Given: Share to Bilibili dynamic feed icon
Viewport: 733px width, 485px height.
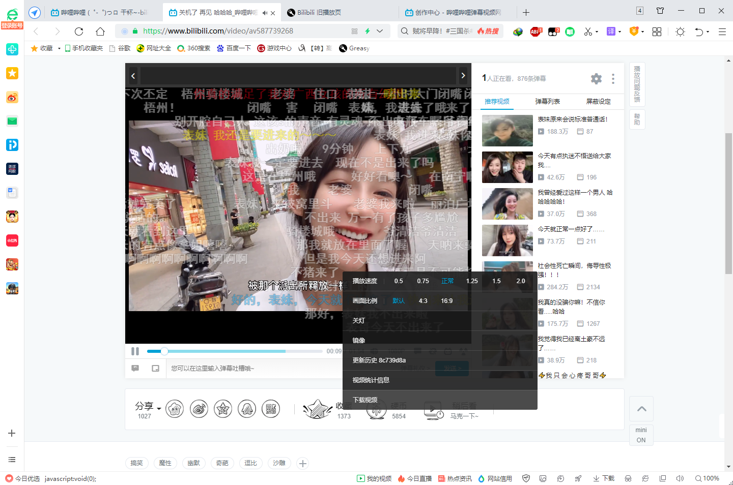Looking at the screenshot, I should point(175,409).
